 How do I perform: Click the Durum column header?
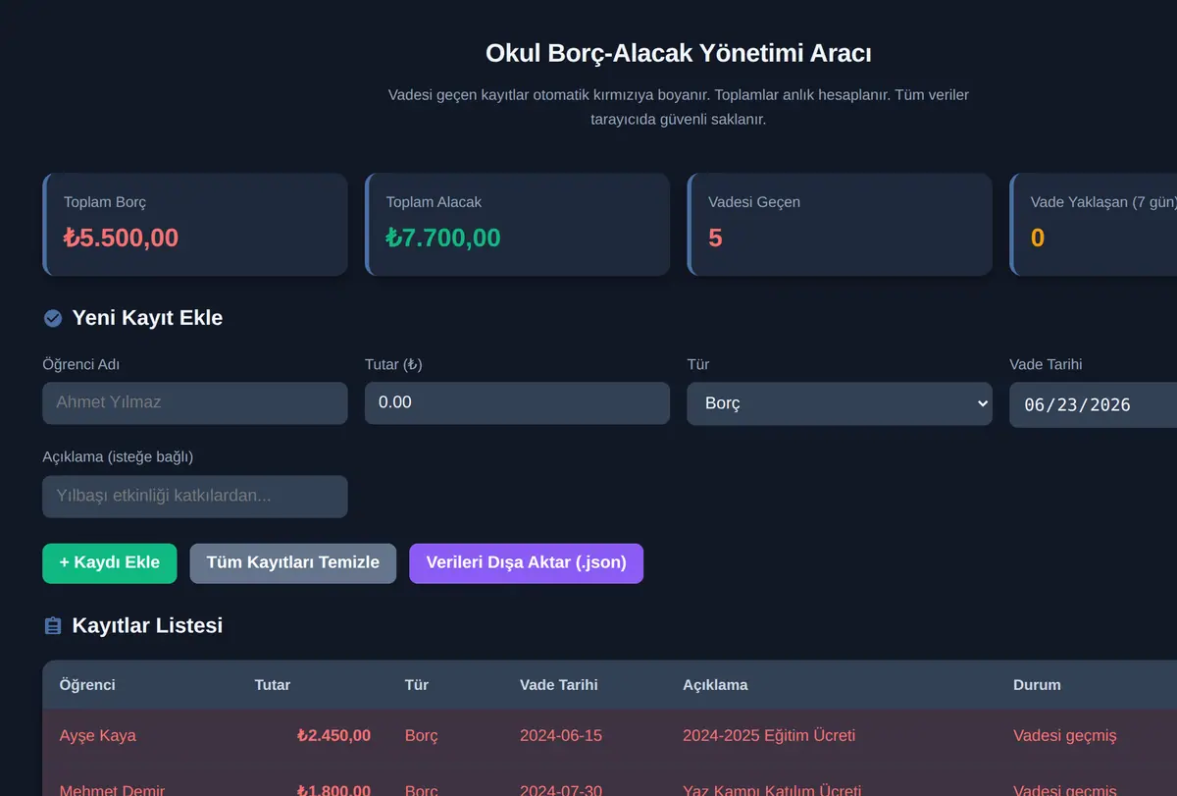(1037, 685)
